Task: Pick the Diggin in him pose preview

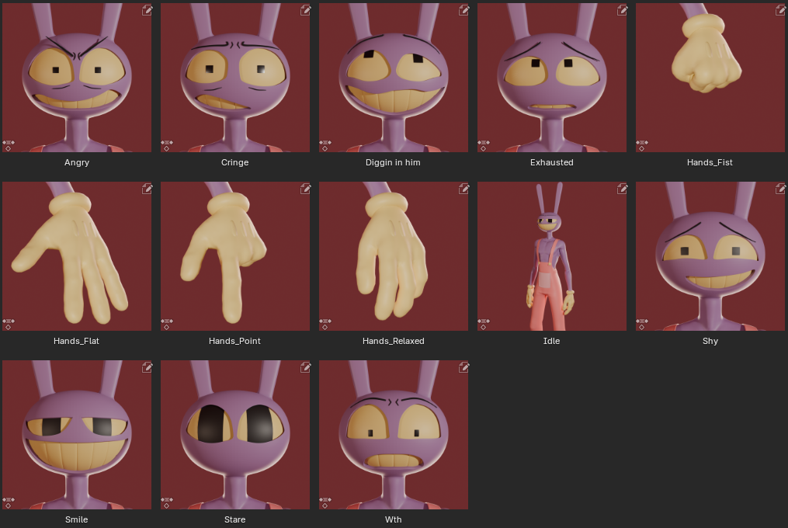Action: [394, 78]
